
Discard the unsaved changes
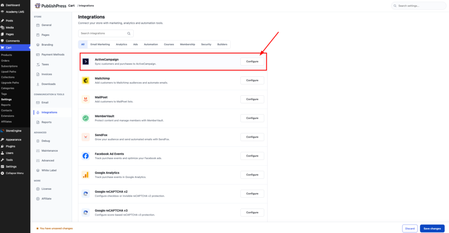click(x=410, y=229)
